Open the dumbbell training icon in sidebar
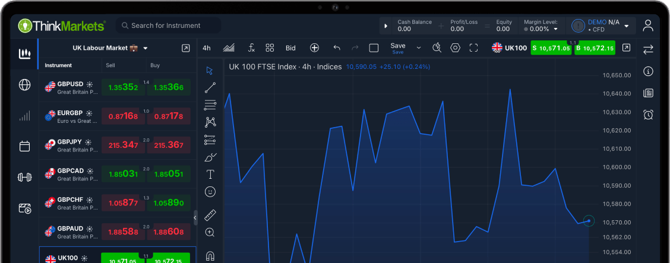Viewport: 670px width, 263px height. coord(24,177)
